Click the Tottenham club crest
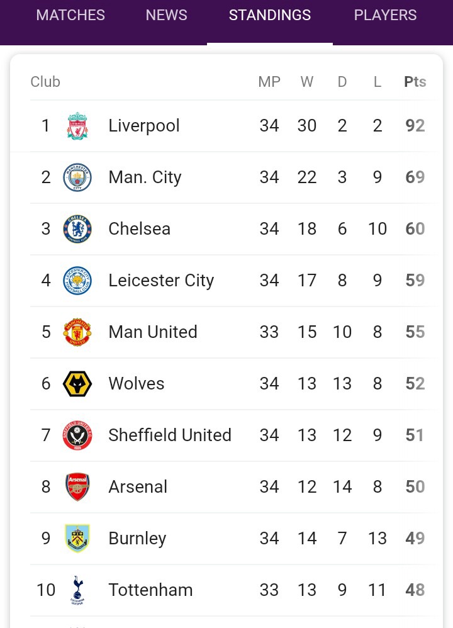This screenshot has height=628, width=453. tap(77, 590)
